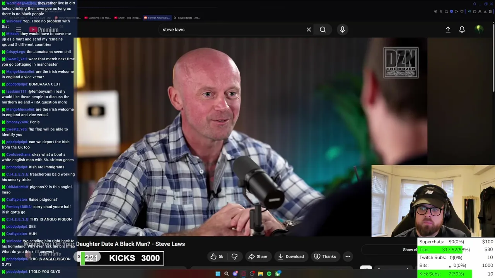Share the video
Screen dimensions: 495x278
point(258,256)
